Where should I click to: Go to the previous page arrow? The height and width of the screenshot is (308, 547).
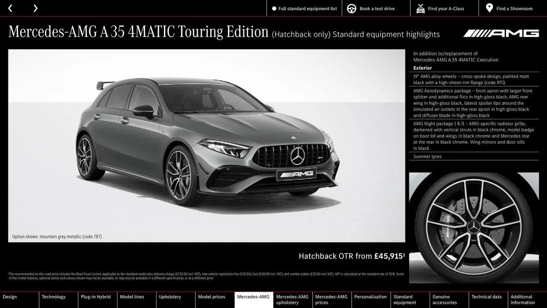coord(10,8)
